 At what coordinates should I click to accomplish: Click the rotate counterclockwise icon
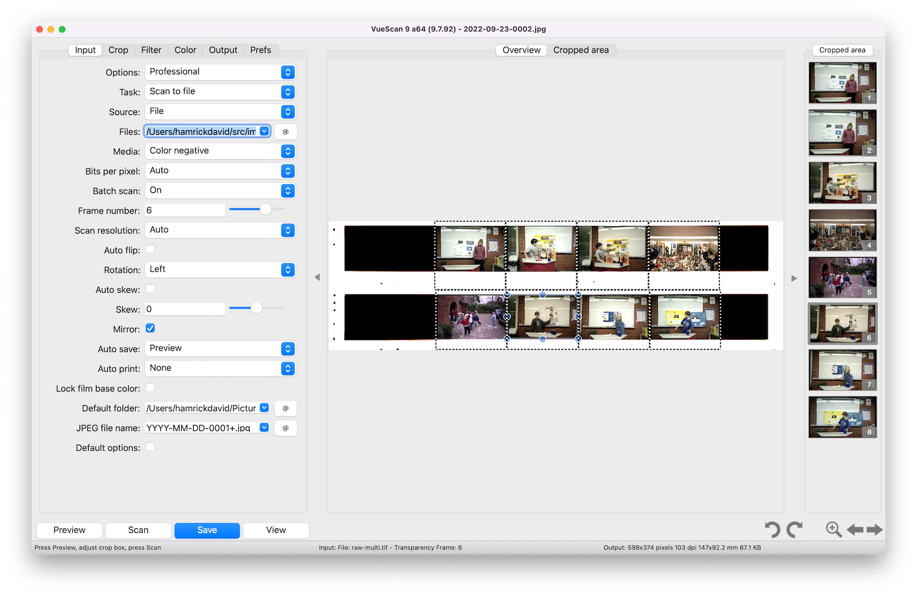[772, 529]
